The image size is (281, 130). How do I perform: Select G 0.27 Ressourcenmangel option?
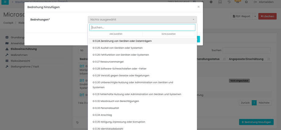[142, 62]
